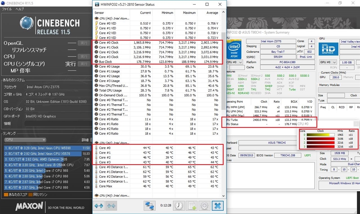The width and height of the screenshot is (360, 214).
Task: Click the gauge icon beside Total CPU Usage
Action: pos(96,90)
